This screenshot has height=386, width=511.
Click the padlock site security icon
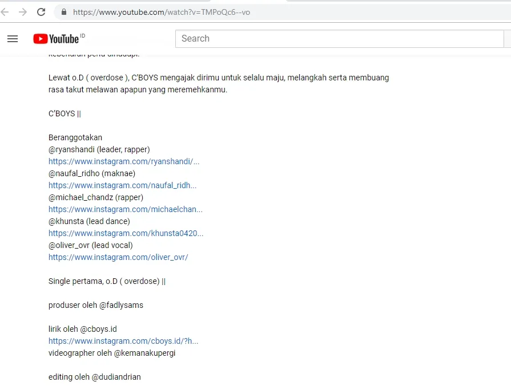[64, 12]
